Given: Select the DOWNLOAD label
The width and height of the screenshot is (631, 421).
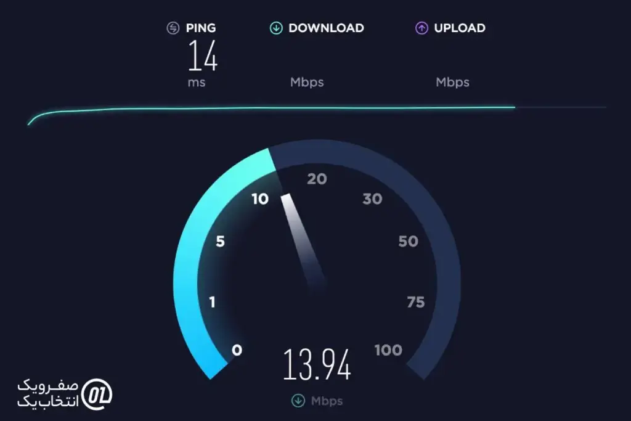Looking at the screenshot, I should 327,28.
